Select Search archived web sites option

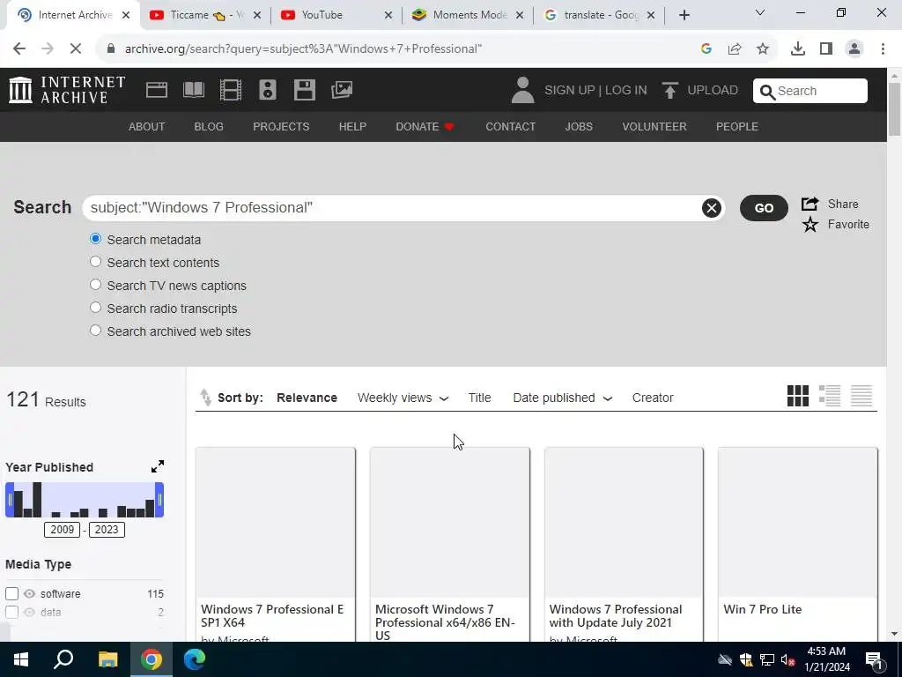click(x=95, y=331)
